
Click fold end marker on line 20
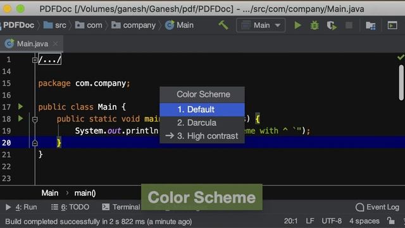click(35, 142)
